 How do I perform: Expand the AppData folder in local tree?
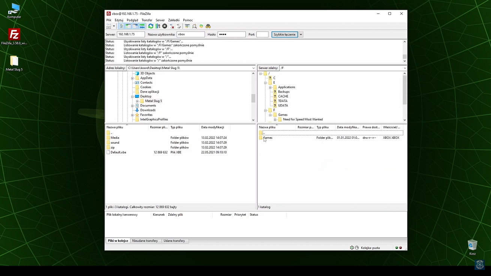tap(132, 78)
